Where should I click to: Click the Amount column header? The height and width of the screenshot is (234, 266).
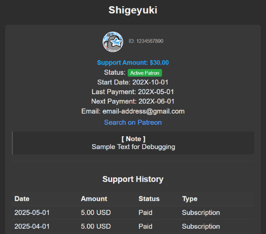coord(94,199)
